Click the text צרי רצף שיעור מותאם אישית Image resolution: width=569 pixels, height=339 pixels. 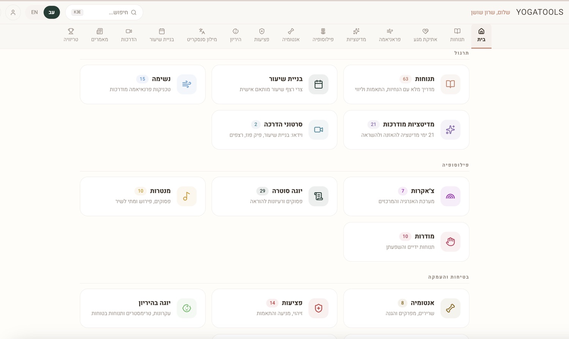(x=271, y=89)
